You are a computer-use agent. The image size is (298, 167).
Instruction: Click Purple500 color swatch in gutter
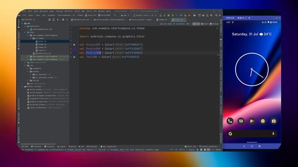(x=74, y=49)
